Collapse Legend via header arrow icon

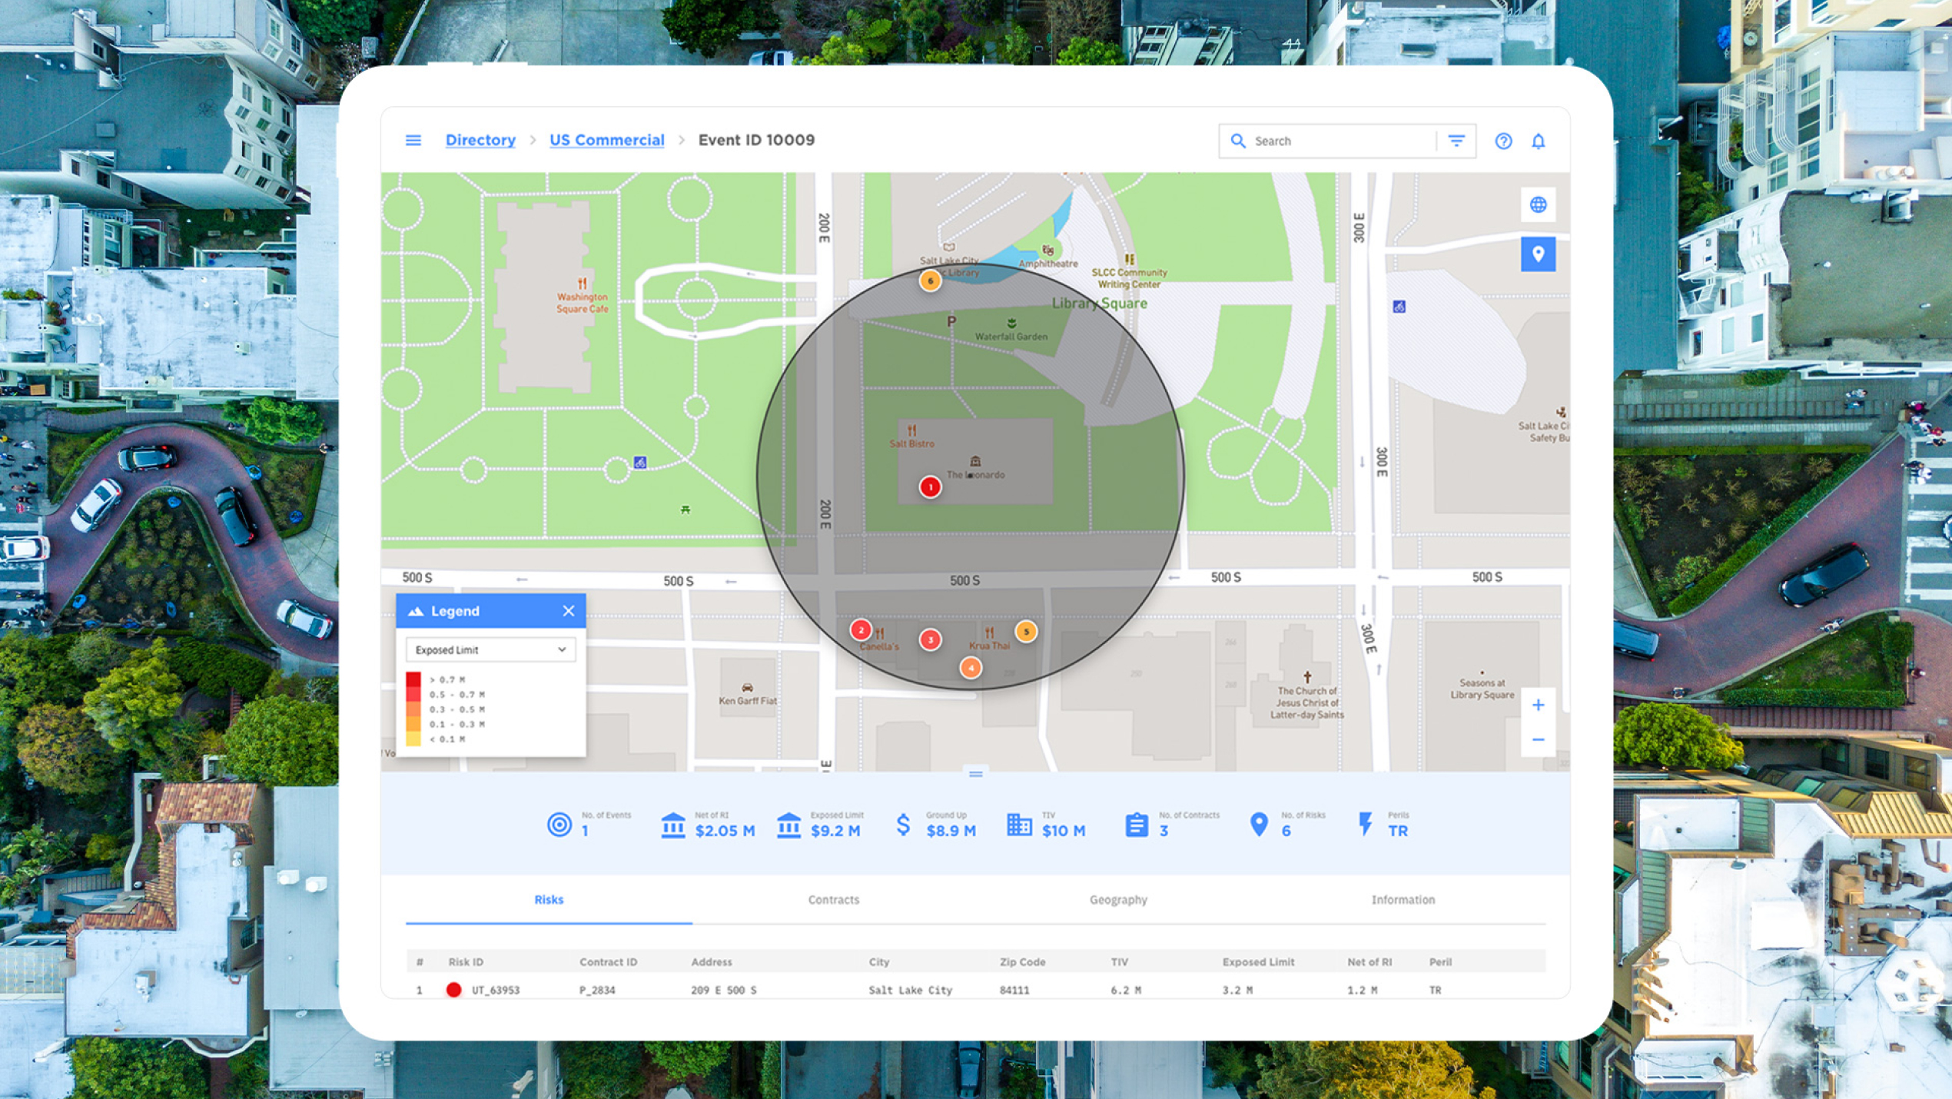pyautogui.click(x=416, y=611)
